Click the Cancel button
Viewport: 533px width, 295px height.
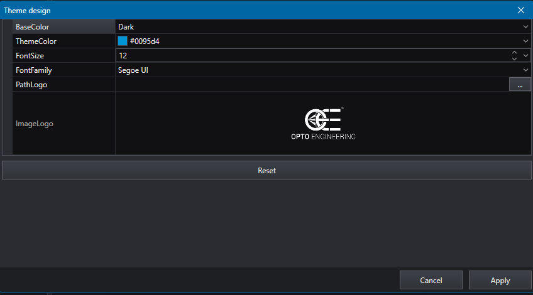point(431,280)
